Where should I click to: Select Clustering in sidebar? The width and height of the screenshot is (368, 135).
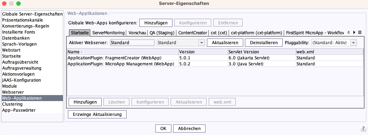[32, 104]
